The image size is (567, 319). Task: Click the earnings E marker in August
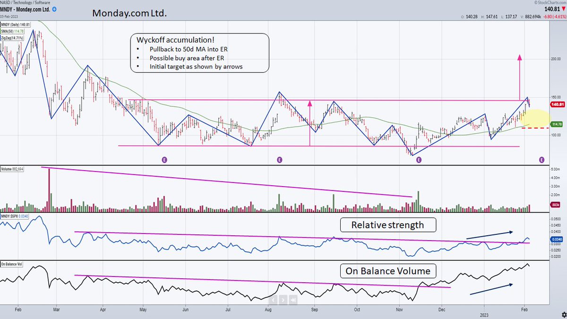(x=280, y=160)
